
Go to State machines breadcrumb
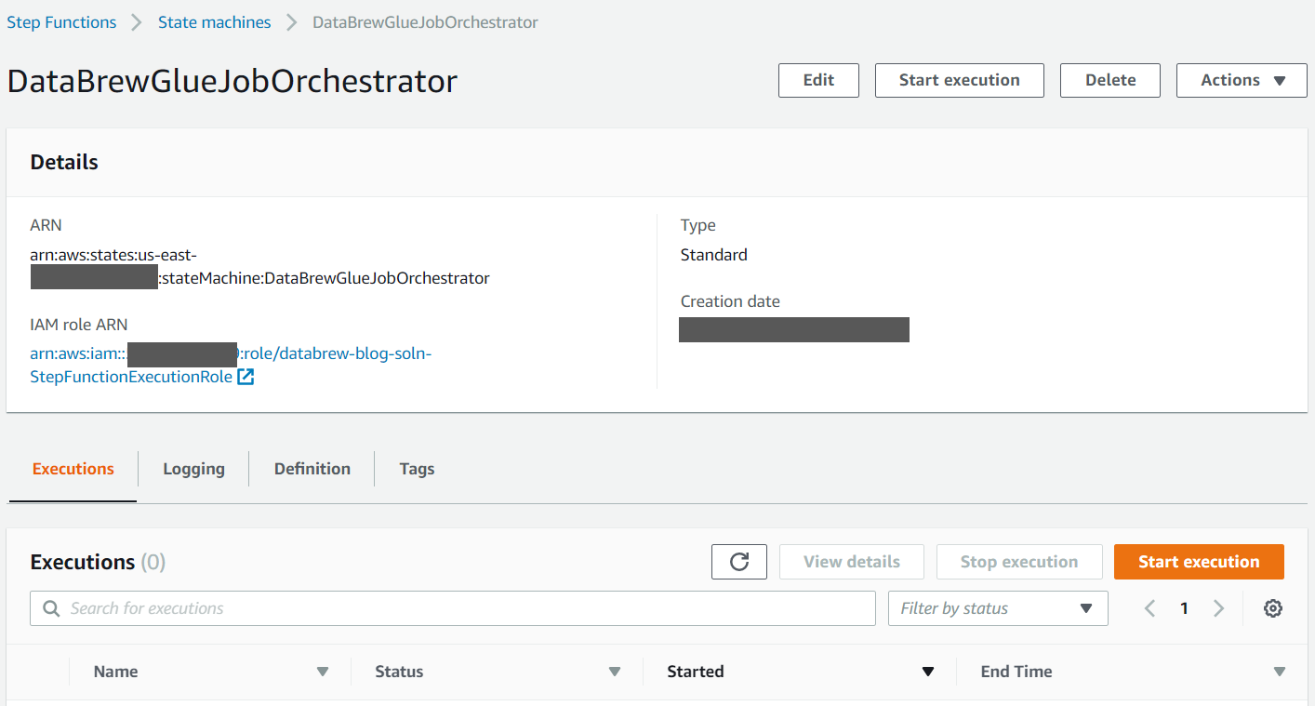[x=215, y=22]
